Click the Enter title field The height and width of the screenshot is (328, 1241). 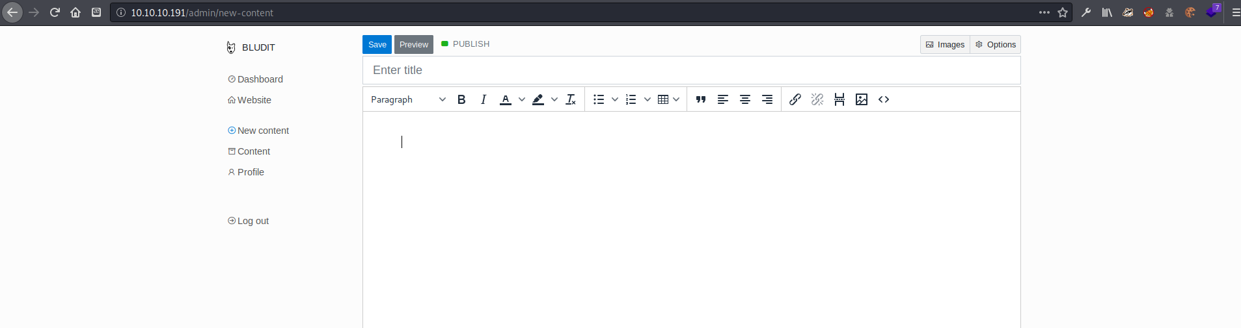[691, 70]
